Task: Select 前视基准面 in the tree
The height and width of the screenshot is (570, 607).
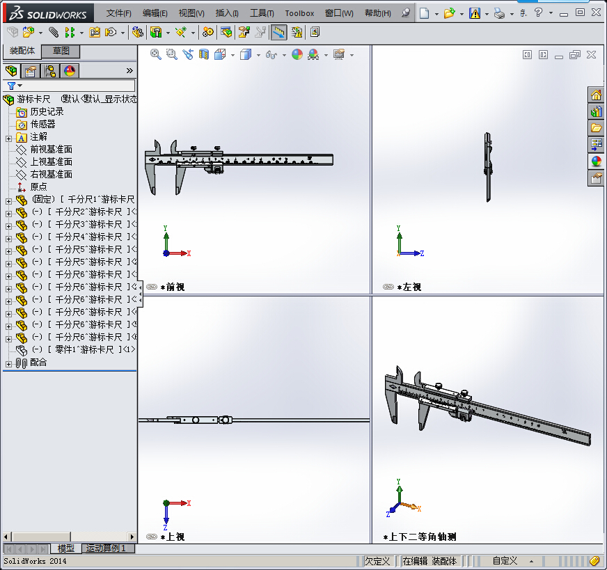Action: point(51,150)
